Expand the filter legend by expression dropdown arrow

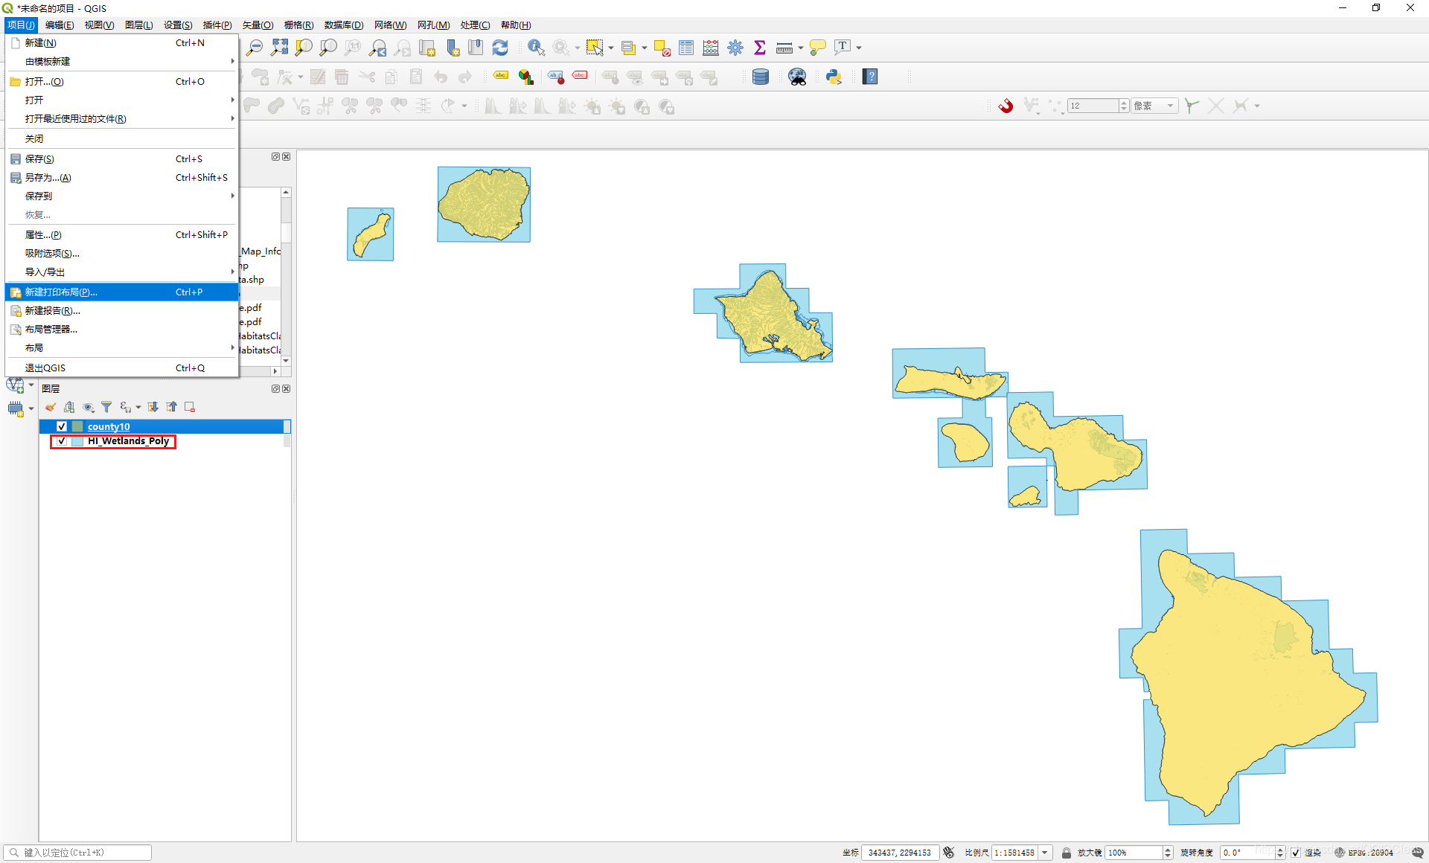pos(138,407)
